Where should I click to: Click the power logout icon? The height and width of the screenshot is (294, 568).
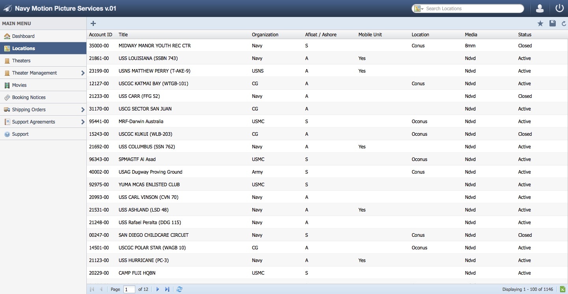coord(559,8)
